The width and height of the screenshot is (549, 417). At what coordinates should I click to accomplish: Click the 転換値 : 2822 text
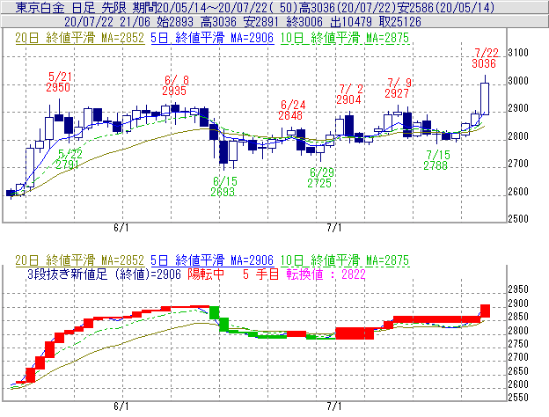click(x=326, y=274)
